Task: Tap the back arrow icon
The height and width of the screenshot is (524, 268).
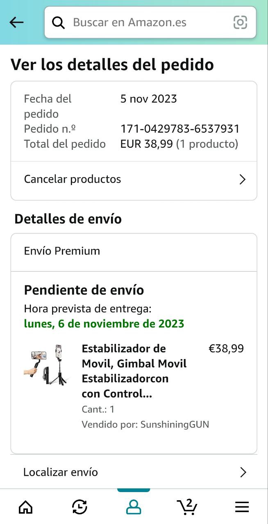Action: click(16, 23)
